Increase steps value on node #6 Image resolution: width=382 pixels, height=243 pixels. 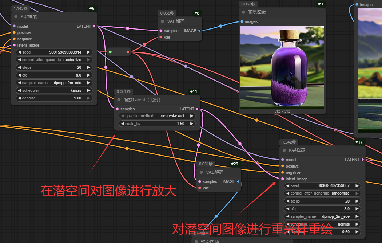pyautogui.click(x=88, y=67)
